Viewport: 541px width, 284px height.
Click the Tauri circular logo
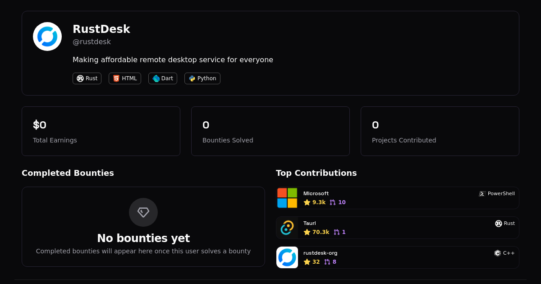click(287, 227)
